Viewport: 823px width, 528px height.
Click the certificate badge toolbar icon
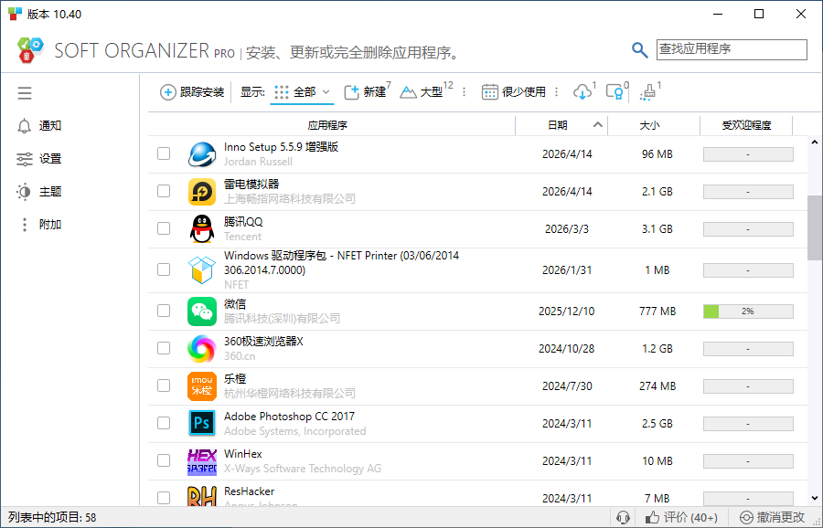(x=616, y=92)
